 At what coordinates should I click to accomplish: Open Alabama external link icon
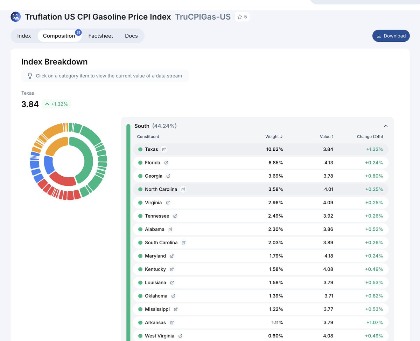170,229
